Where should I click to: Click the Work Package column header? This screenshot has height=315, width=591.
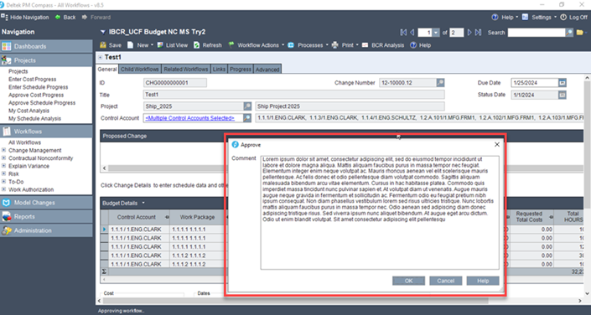(199, 218)
